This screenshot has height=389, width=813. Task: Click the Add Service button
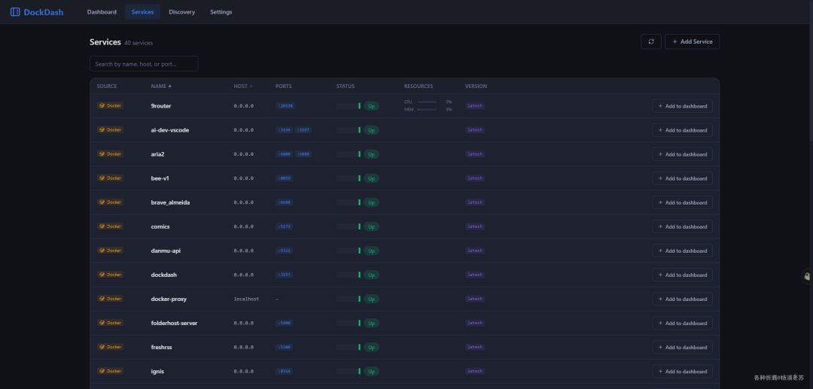pos(692,41)
